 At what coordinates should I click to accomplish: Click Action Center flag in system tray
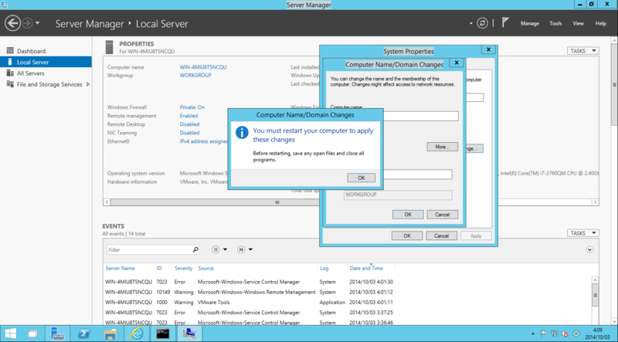[x=544, y=334]
